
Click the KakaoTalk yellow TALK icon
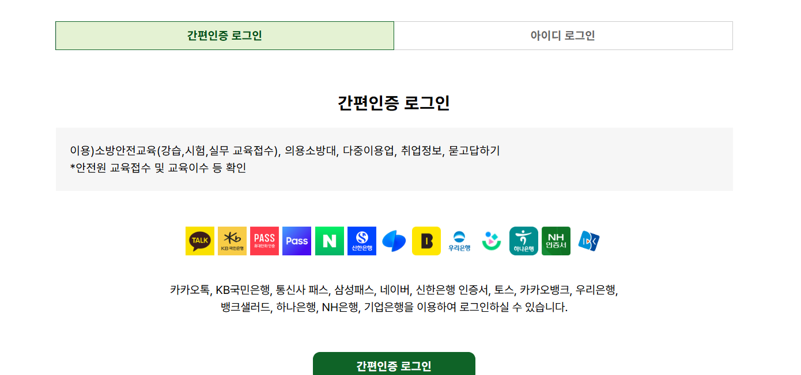pyautogui.click(x=200, y=241)
